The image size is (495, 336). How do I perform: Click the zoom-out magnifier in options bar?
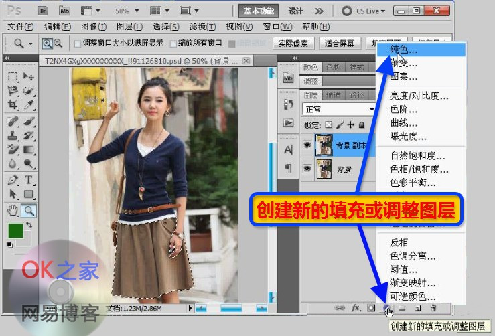[x=58, y=44]
